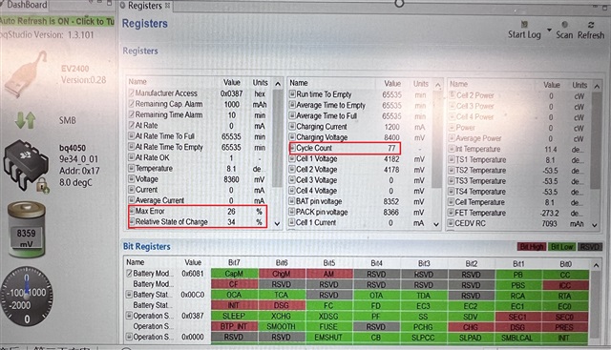This screenshot has width=611, height=350.
Task: Click the Manufacturer Access row icon
Action: coord(132,93)
